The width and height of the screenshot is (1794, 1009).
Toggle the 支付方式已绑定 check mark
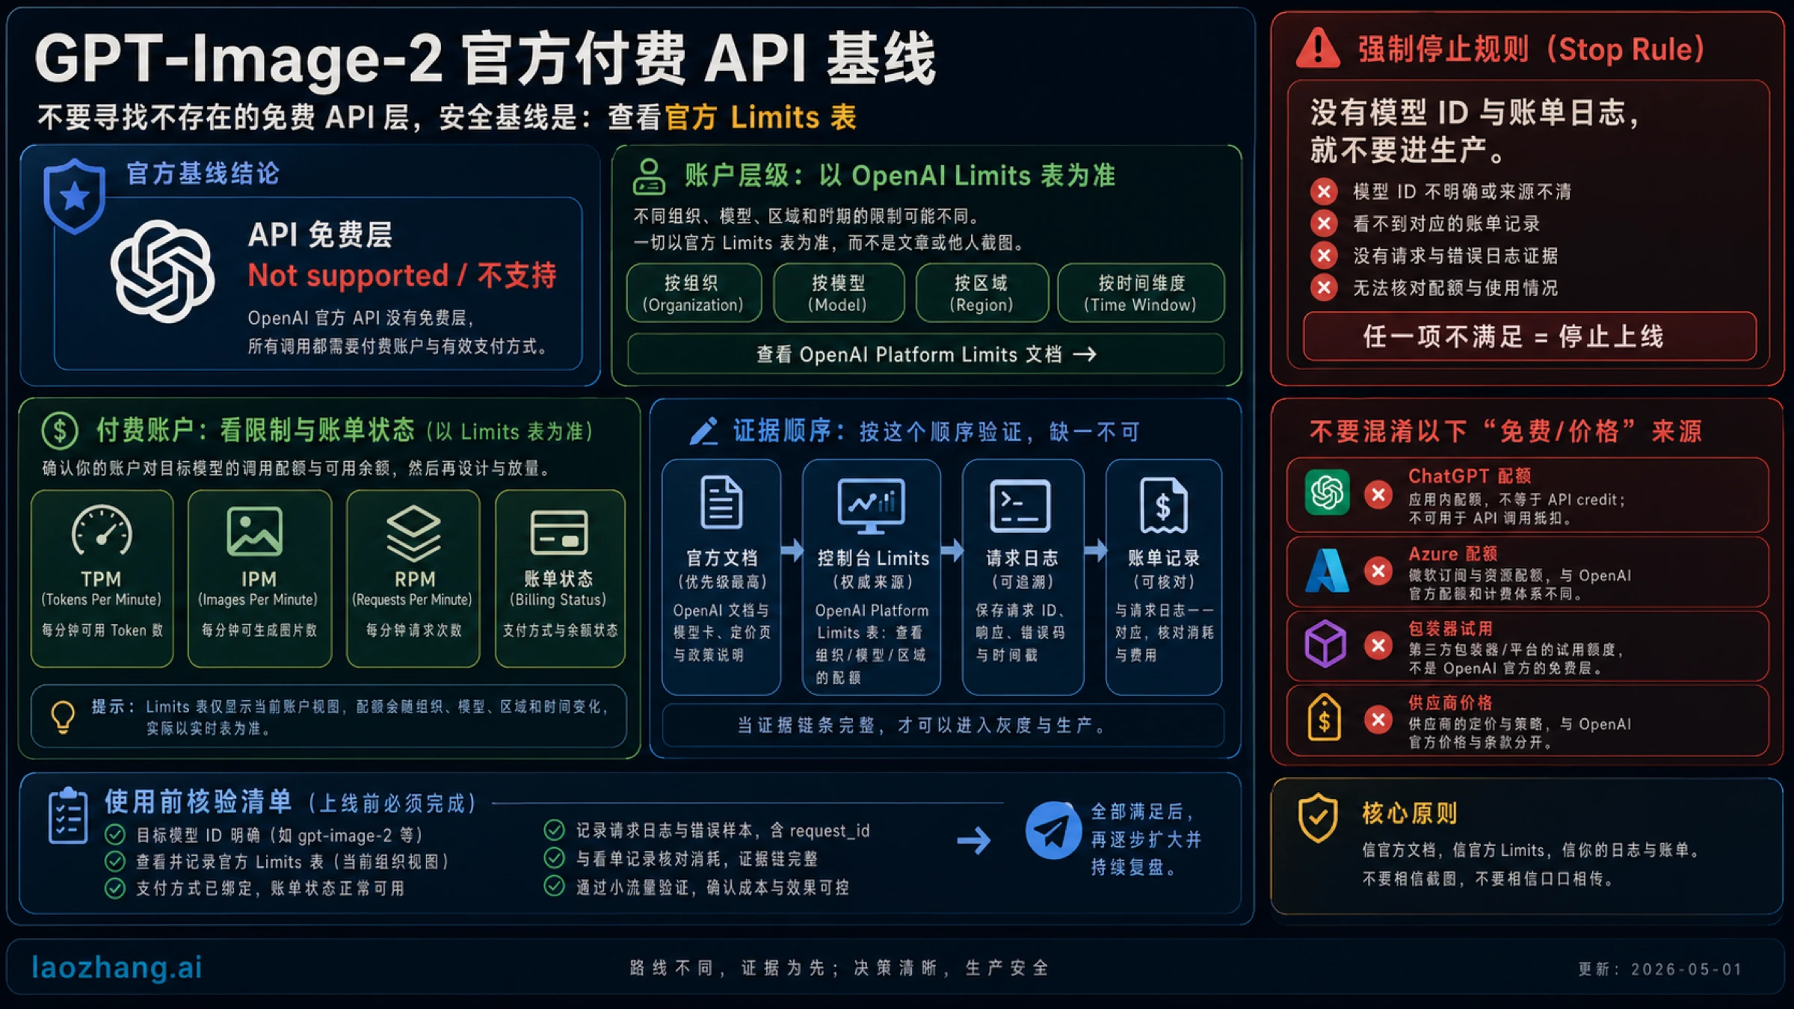[115, 888]
